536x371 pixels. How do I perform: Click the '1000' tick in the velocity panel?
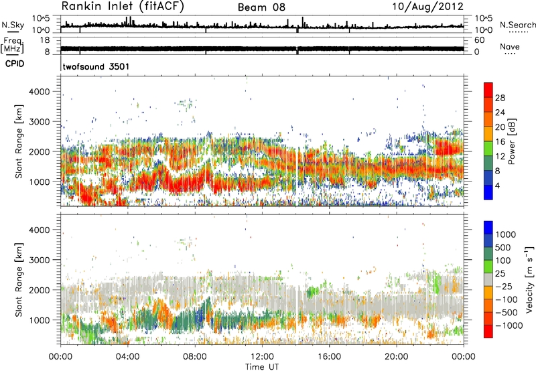point(40,320)
